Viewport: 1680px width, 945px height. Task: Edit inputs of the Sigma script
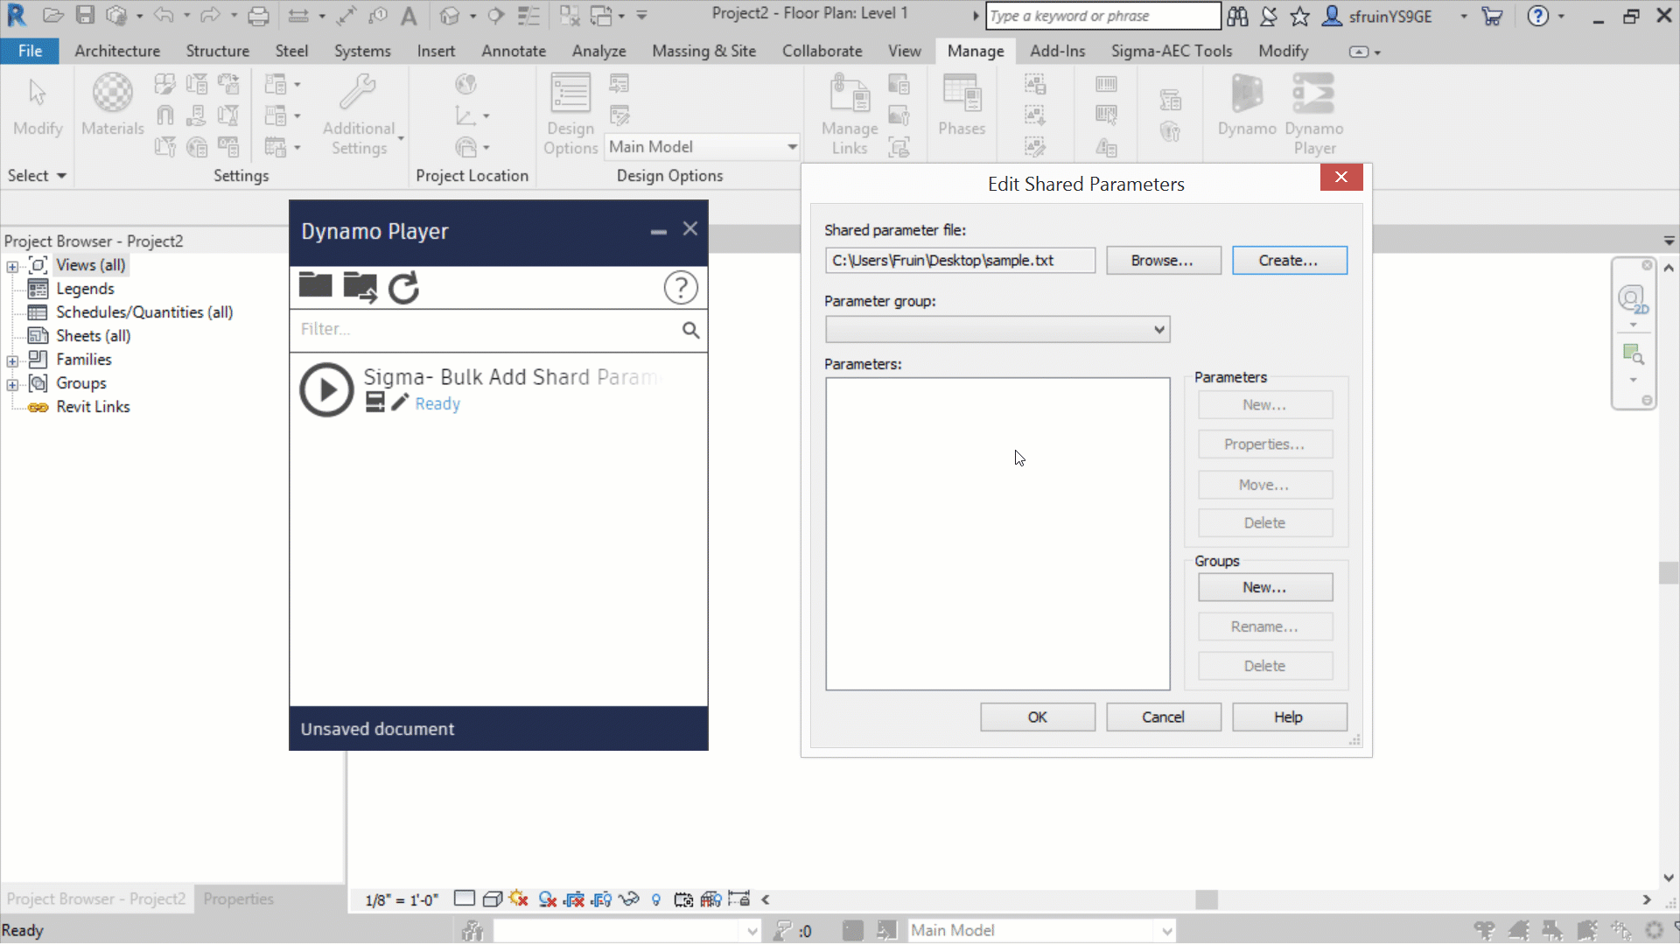click(374, 402)
